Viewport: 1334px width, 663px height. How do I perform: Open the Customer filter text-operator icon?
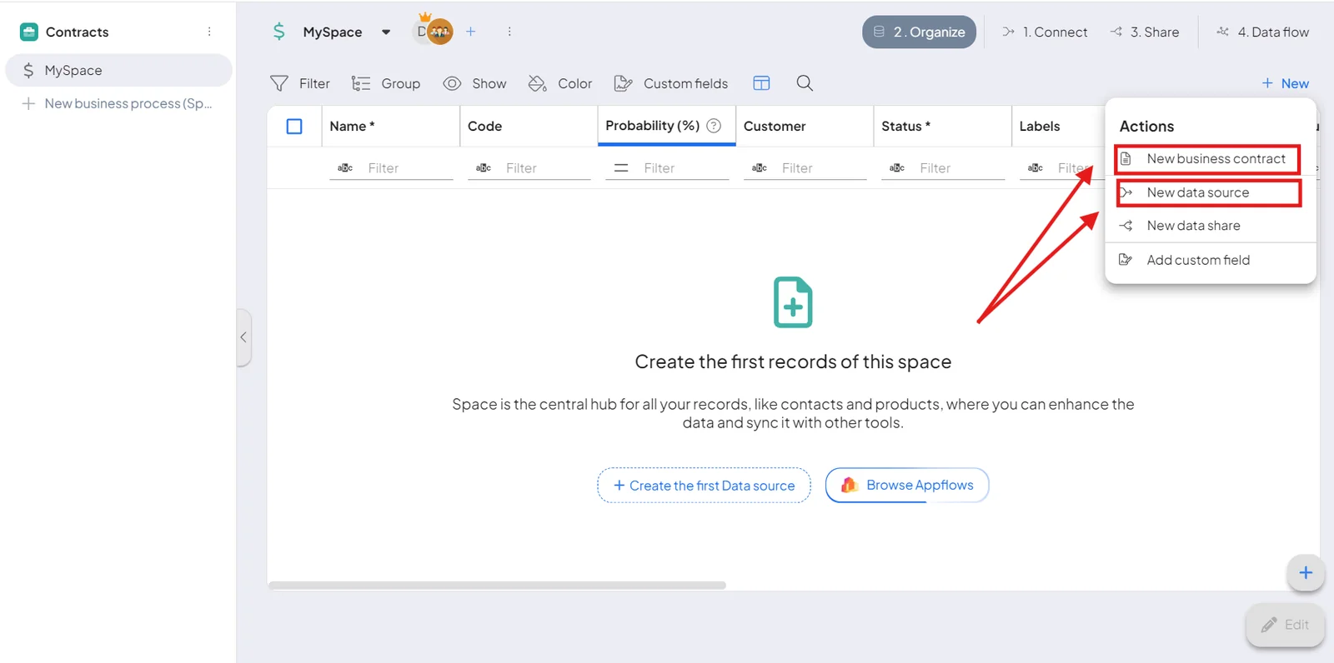click(x=760, y=168)
